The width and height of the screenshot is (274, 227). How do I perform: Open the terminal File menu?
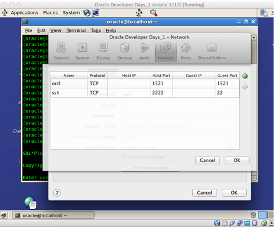(x=28, y=31)
